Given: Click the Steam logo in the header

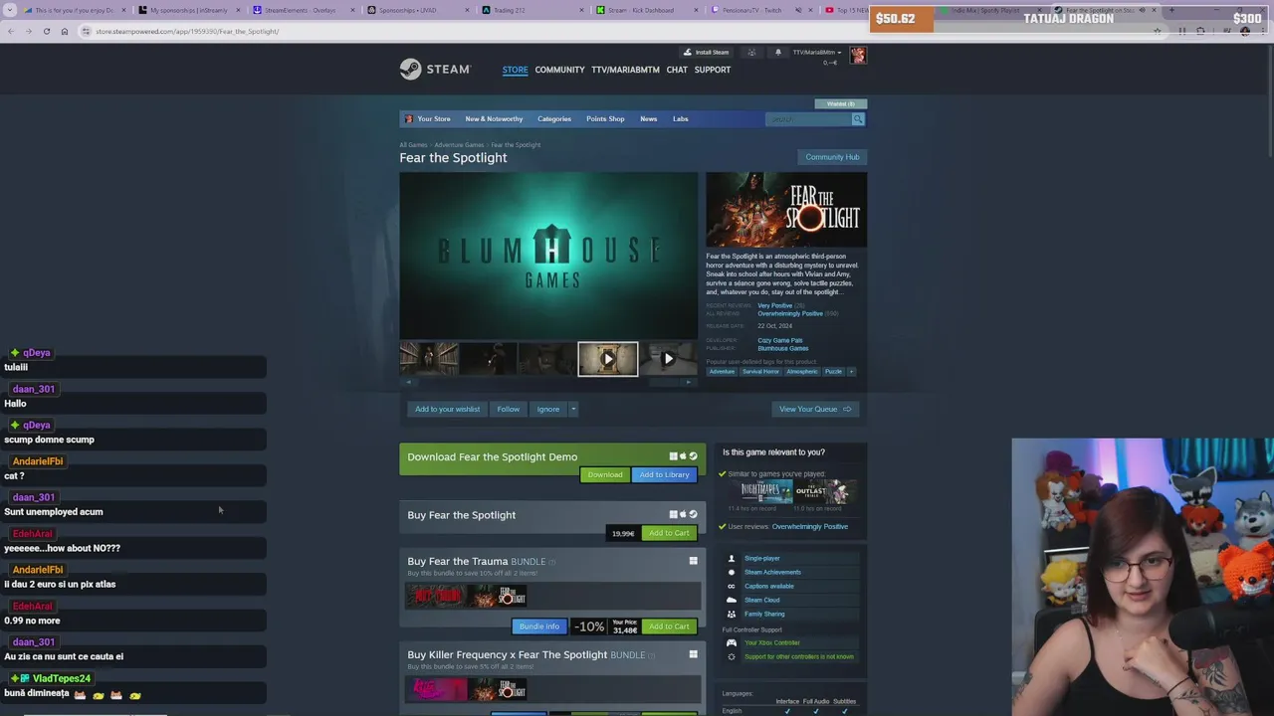Looking at the screenshot, I should click(x=435, y=70).
